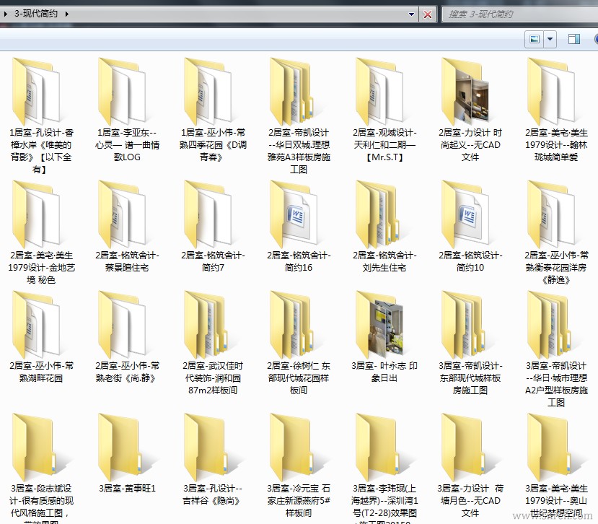Image resolution: width=598 pixels, height=524 pixels.
Task: Expand the arrow before 3-现代简约 breadcrumb
Action: coord(6,14)
